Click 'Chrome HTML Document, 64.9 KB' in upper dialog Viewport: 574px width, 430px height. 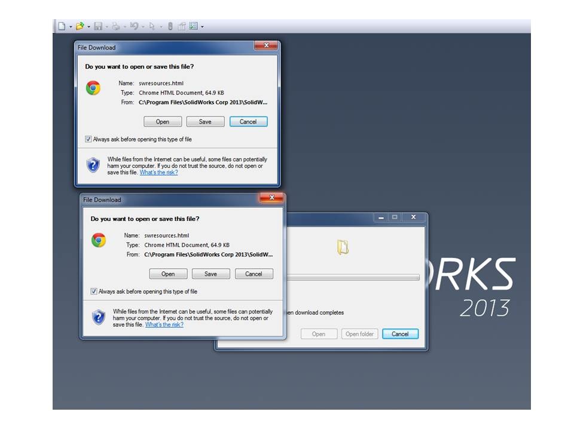[181, 93]
